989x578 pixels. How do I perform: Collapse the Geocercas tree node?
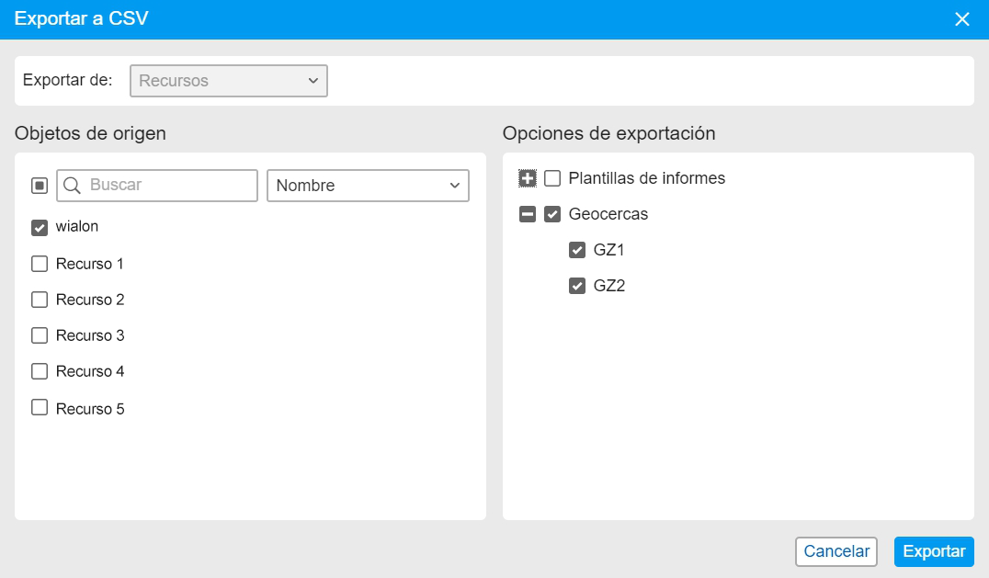click(528, 214)
